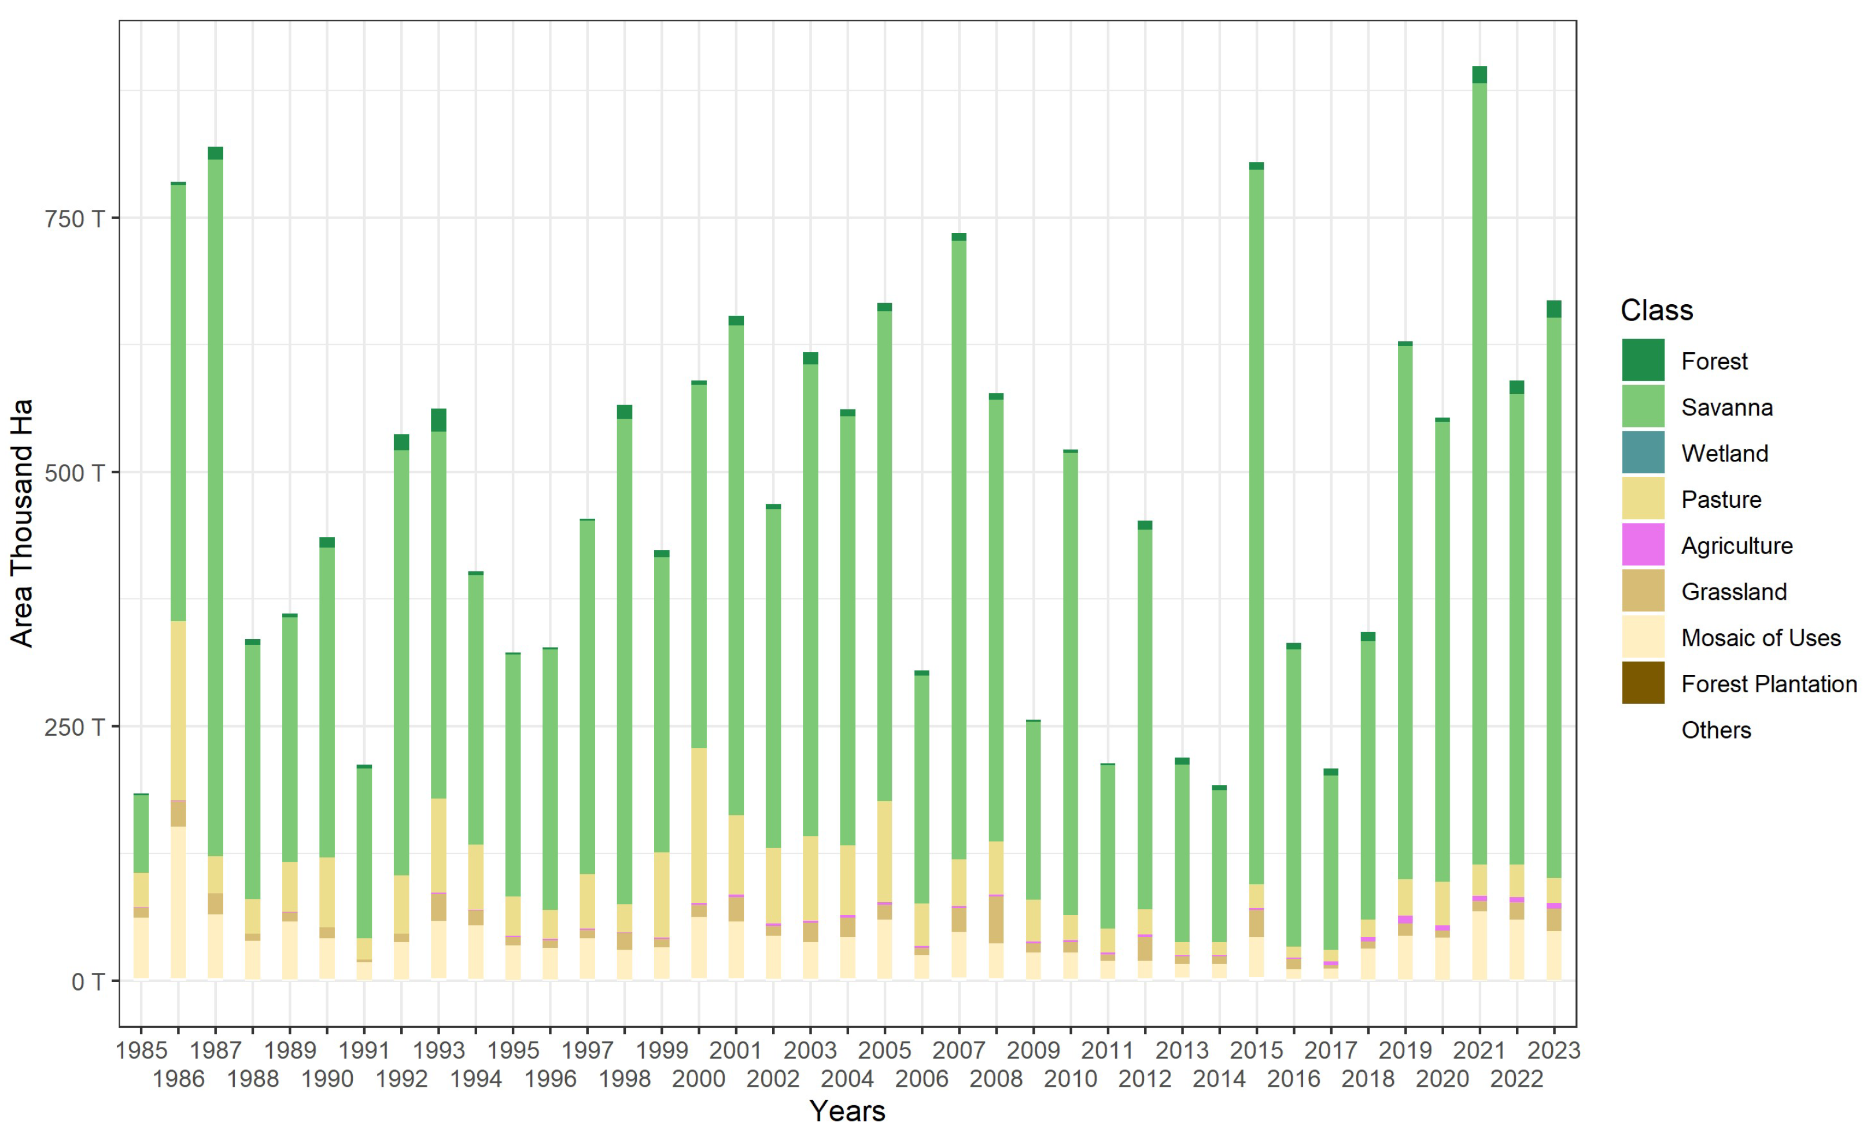Click the 2000 x-axis year label
This screenshot has width=1867, height=1133.
[x=698, y=1079]
